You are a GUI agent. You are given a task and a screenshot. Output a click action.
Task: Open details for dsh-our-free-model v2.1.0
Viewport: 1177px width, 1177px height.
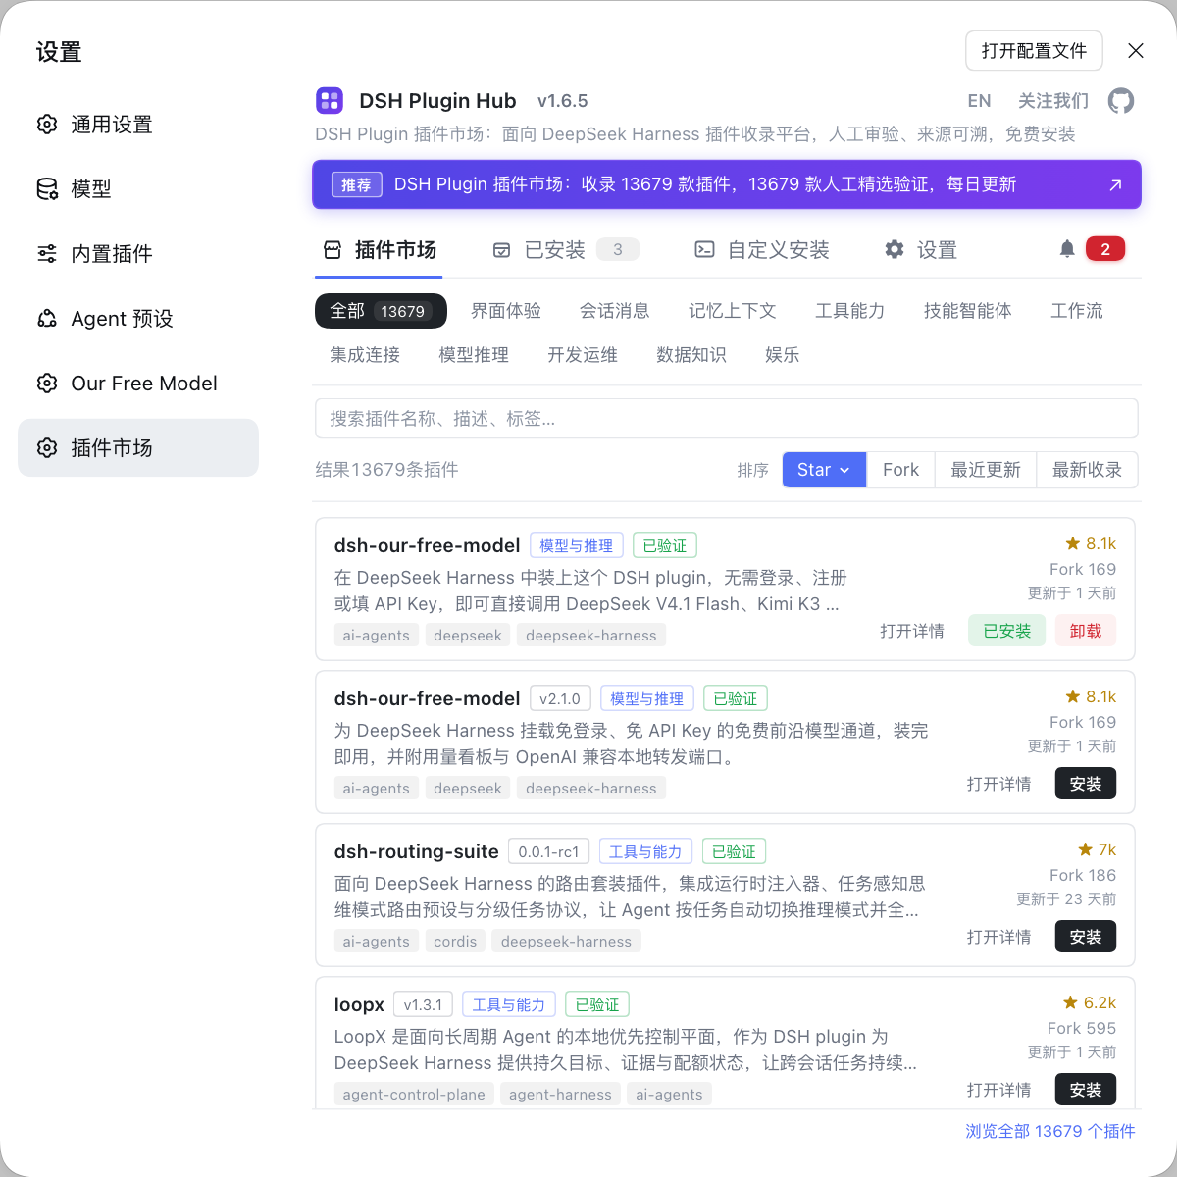tap(998, 784)
